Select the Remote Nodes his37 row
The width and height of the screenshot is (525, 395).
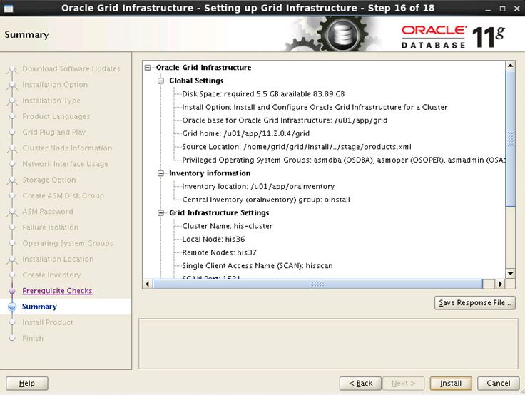click(x=219, y=252)
